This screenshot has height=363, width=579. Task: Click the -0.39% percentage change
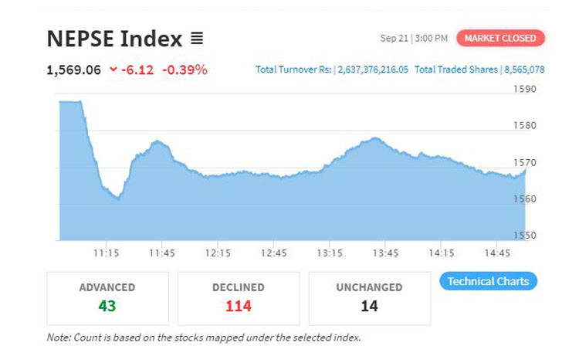[185, 70]
